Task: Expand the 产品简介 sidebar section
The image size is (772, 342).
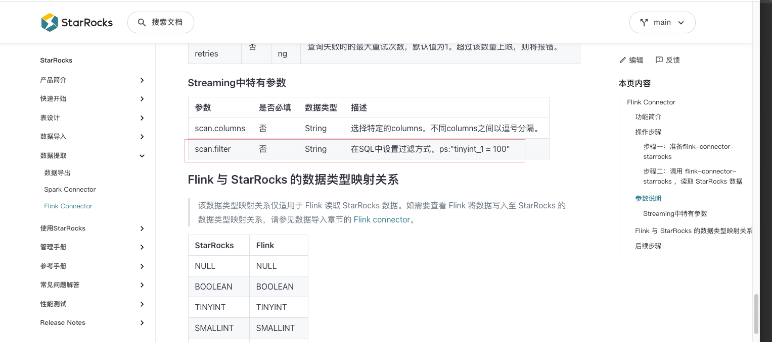Action: 142,80
